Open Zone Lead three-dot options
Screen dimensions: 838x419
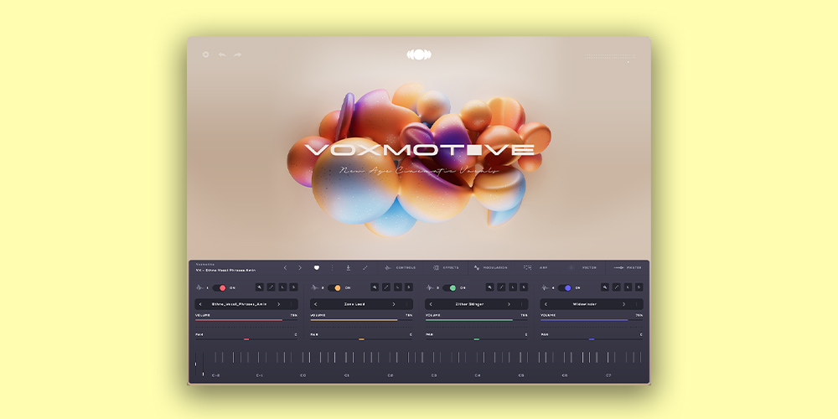tap(406, 304)
